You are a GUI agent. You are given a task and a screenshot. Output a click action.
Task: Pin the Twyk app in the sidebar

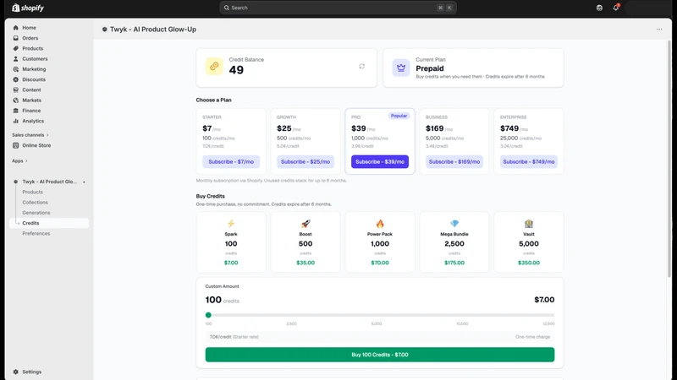click(84, 182)
